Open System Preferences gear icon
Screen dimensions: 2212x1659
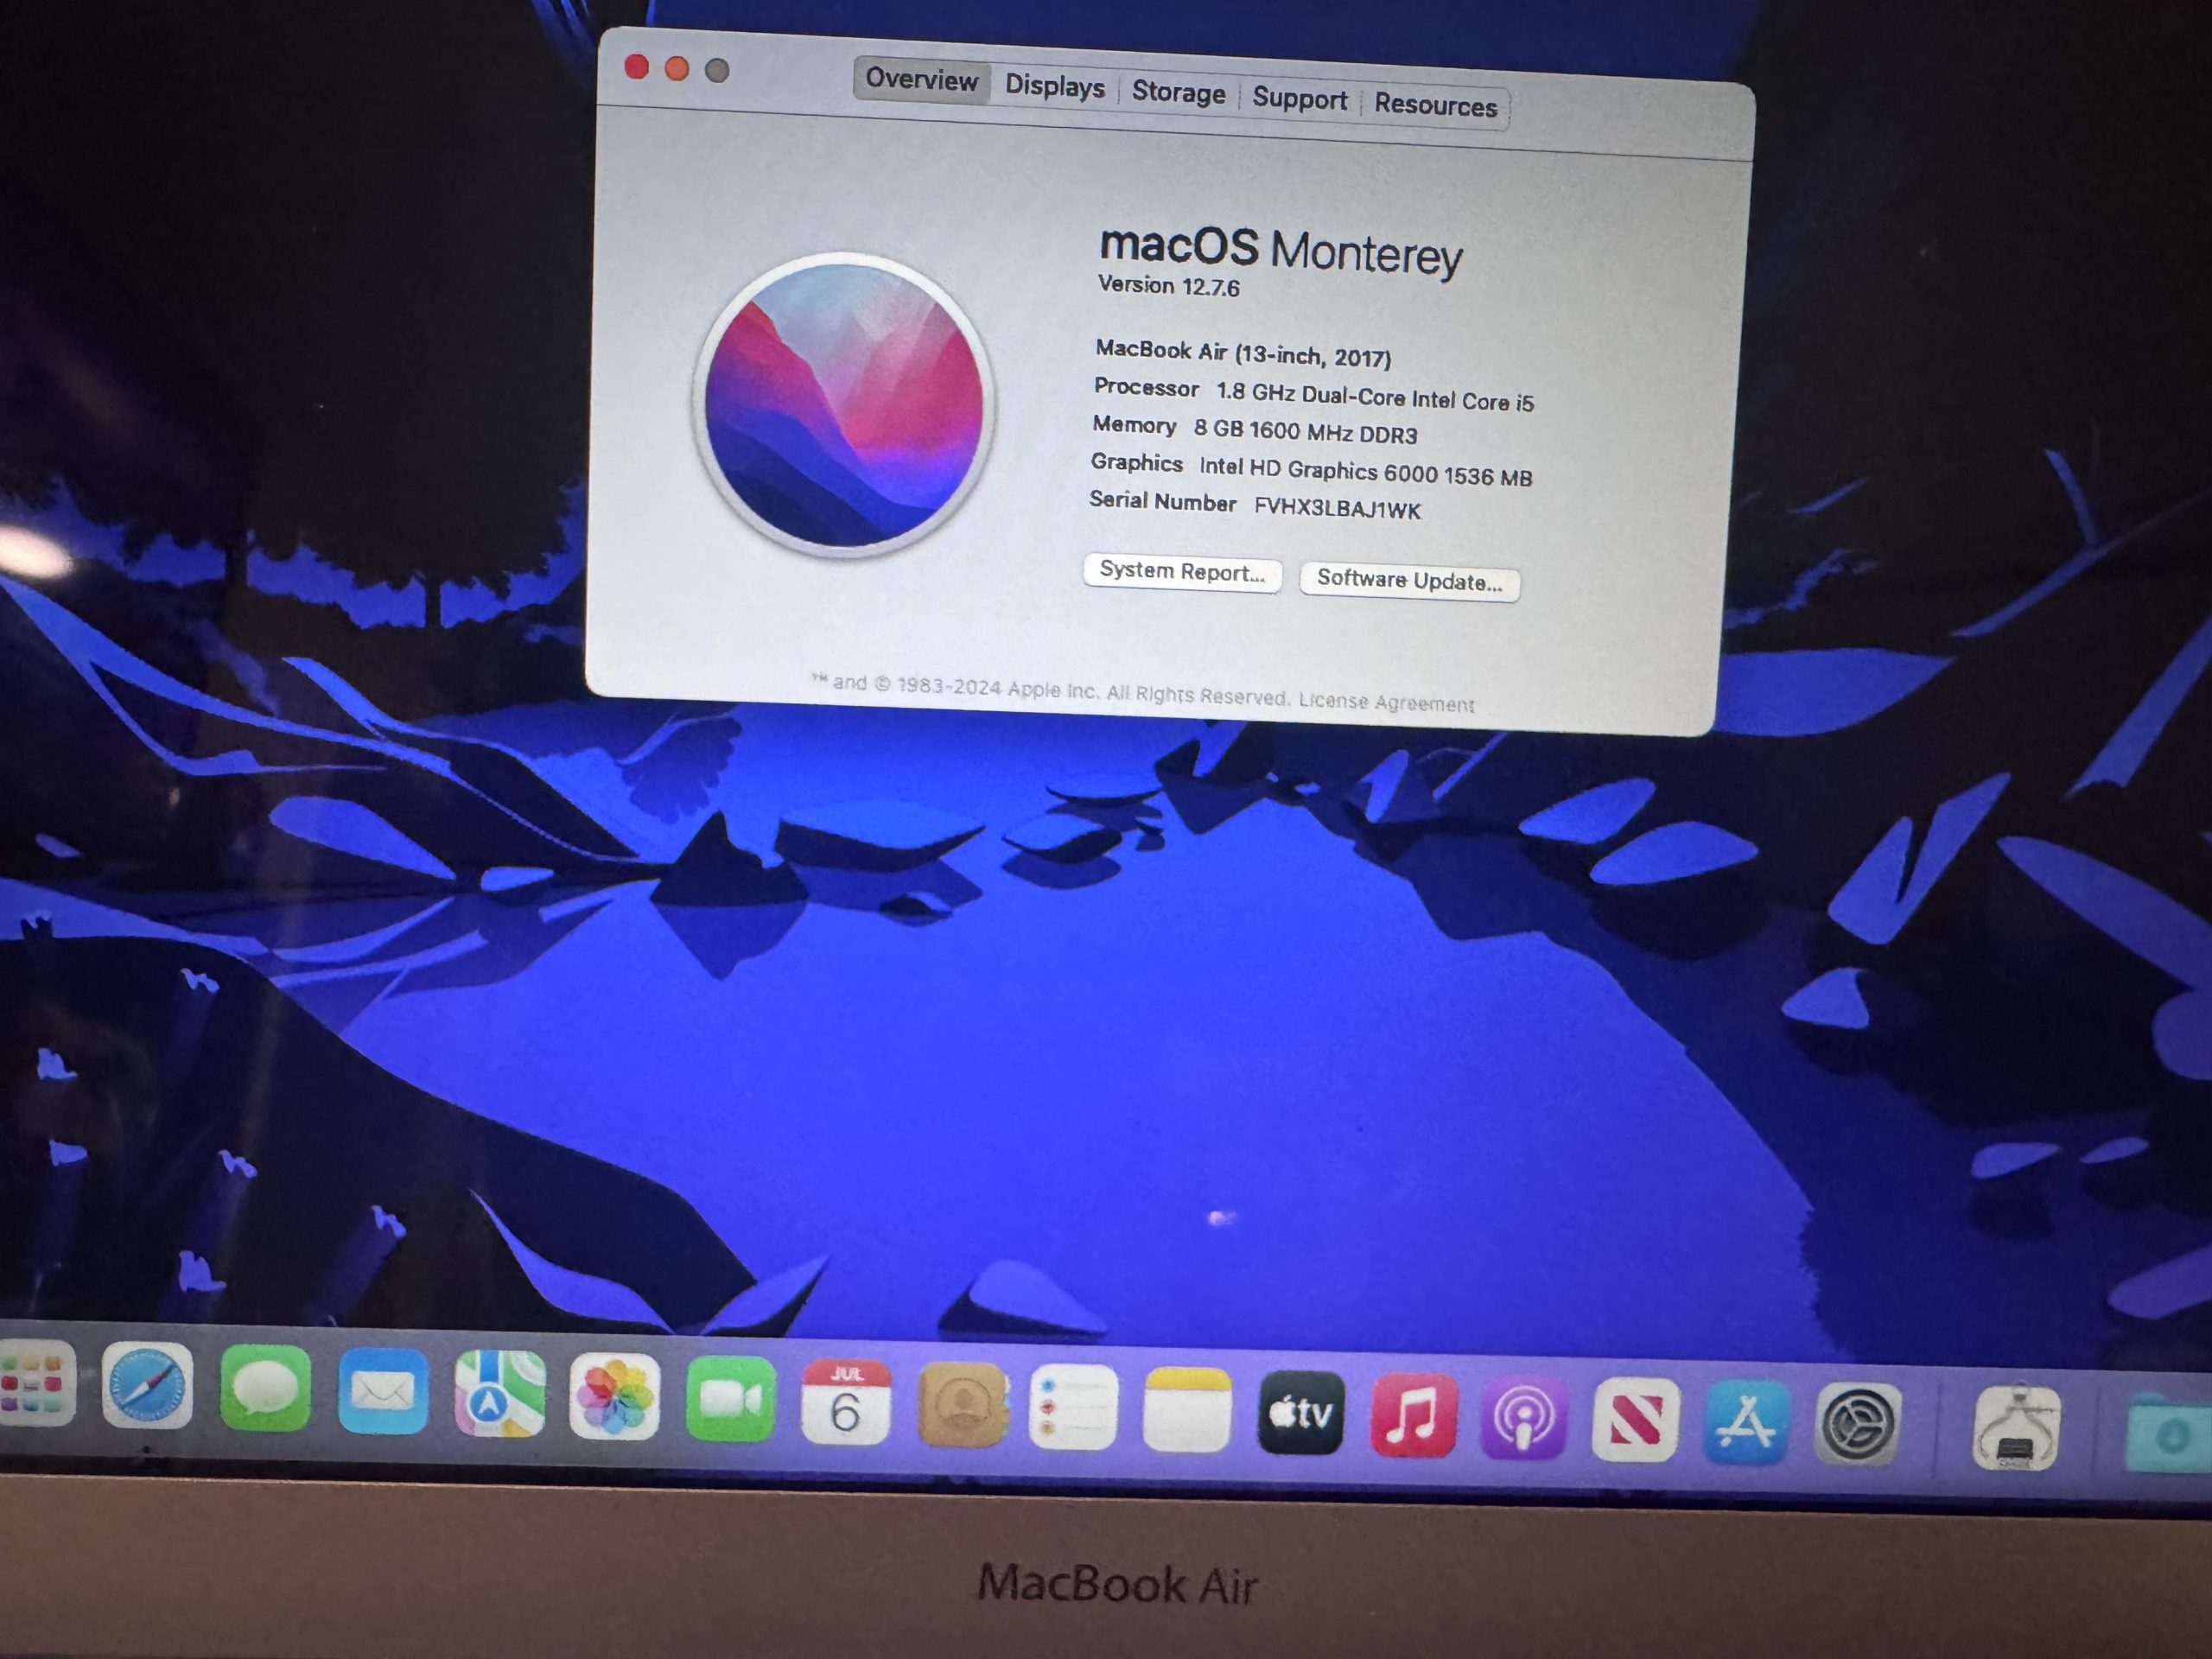click(x=1856, y=1424)
